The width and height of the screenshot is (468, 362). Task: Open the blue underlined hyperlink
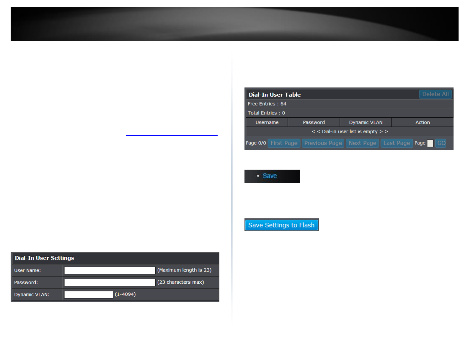point(172,133)
